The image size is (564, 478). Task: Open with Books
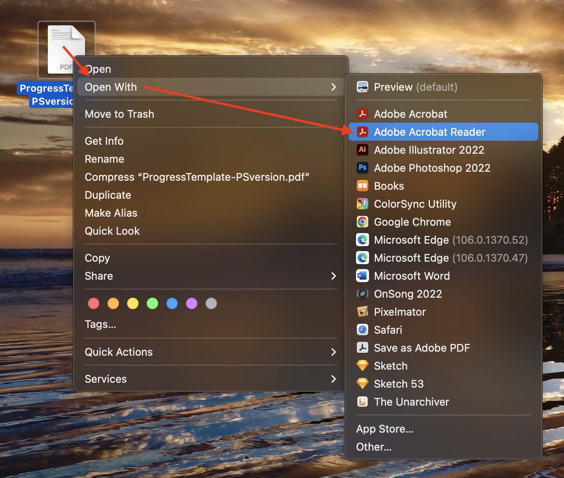tap(443, 186)
